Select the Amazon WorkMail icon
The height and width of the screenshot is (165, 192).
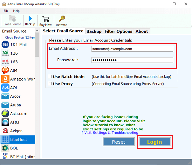pyautogui.click(x=5, y=79)
